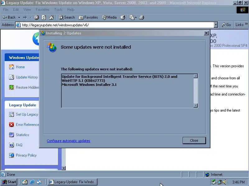This screenshot has width=249, height=186.
Task: Click the Restore Hidden updates icon
Action: click(12, 87)
